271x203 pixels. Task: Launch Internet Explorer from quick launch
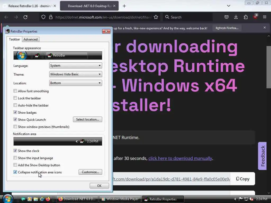coord(42,199)
